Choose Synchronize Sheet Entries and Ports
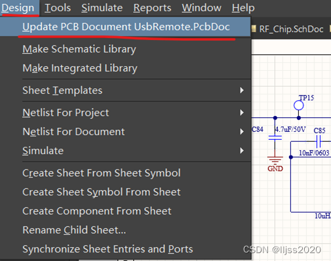This screenshot has height=261, width=331. pos(107,249)
